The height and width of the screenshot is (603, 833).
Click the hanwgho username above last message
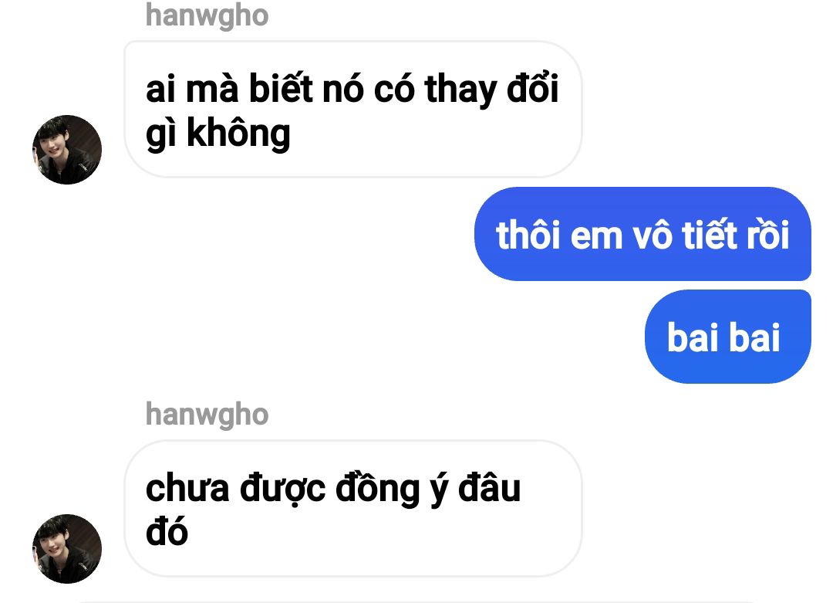click(x=207, y=415)
